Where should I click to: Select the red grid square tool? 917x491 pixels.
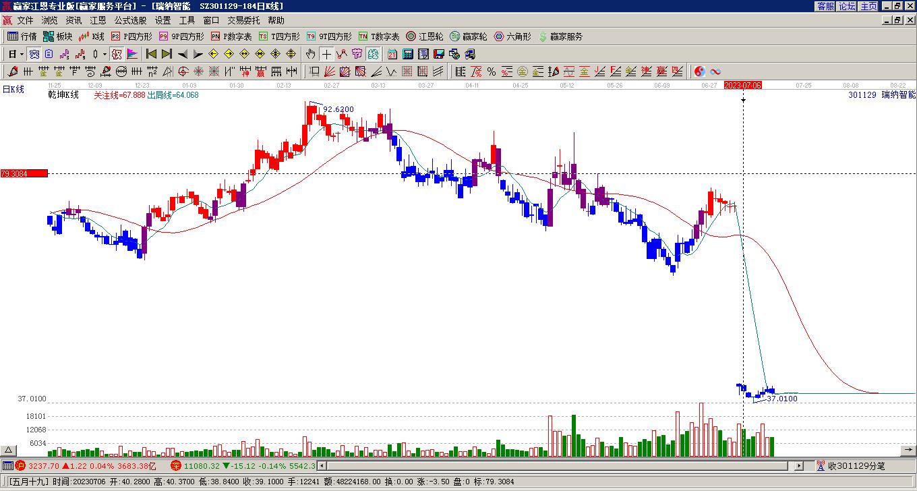(407, 71)
